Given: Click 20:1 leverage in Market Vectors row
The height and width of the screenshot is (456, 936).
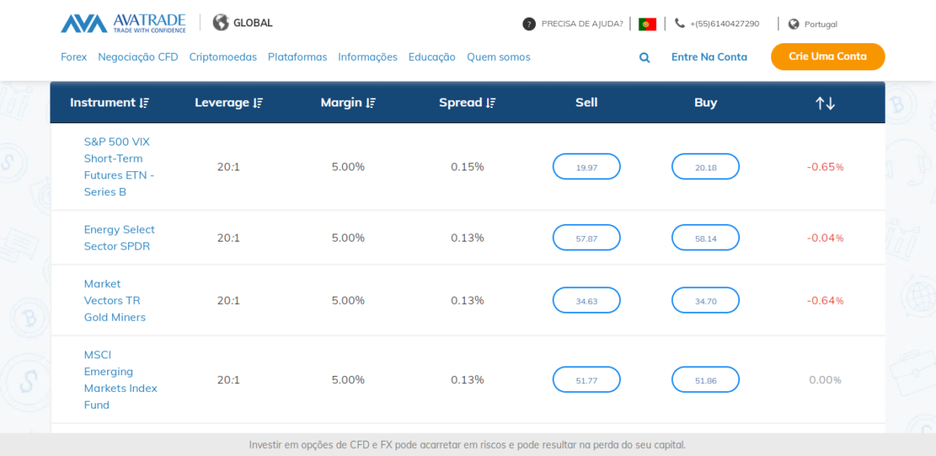Looking at the screenshot, I should [x=229, y=301].
